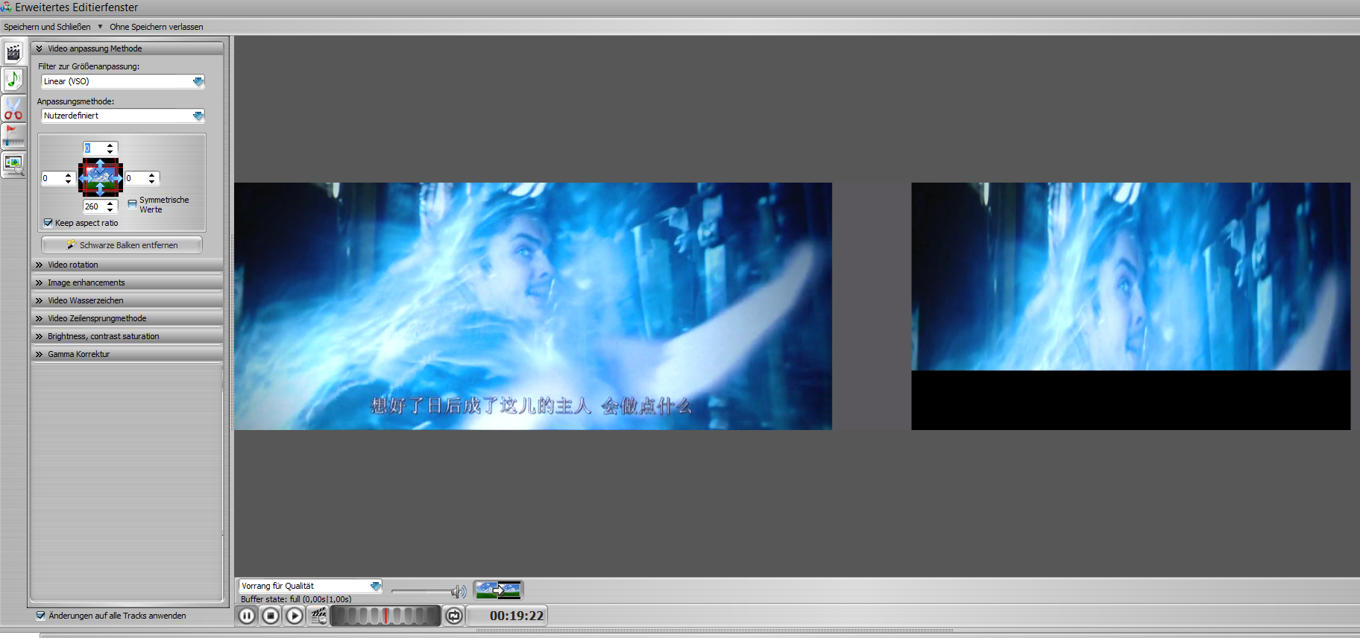Pause the video playback
The image size is (1360, 638).
click(x=247, y=616)
